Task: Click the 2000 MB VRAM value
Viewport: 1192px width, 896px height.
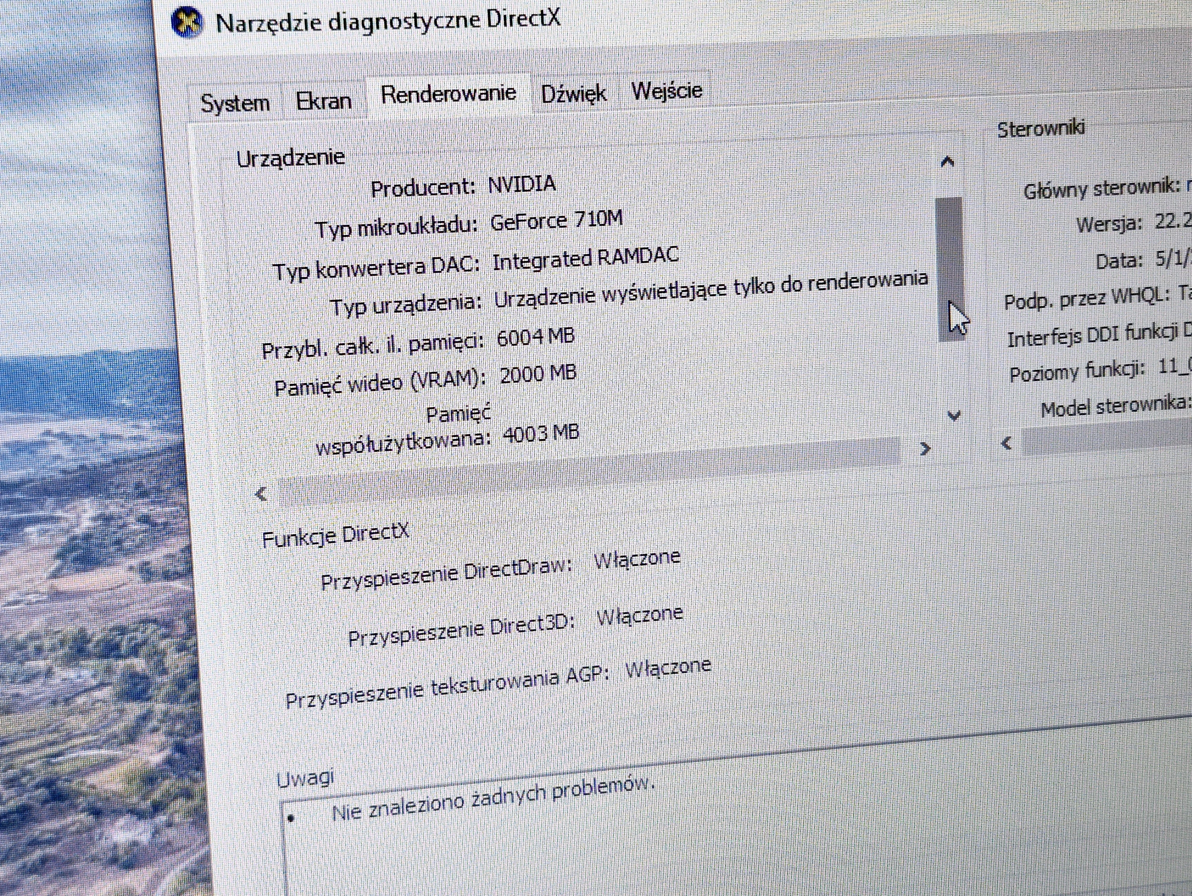Action: (538, 374)
